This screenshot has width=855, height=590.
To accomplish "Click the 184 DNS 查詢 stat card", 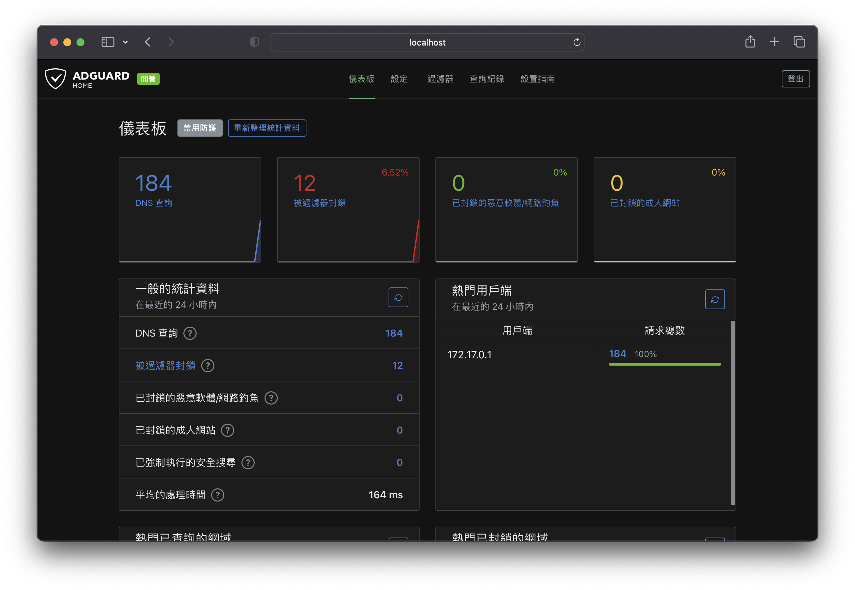I will pyautogui.click(x=190, y=210).
